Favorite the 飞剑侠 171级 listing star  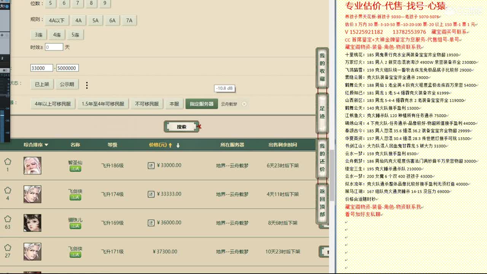tap(8, 248)
